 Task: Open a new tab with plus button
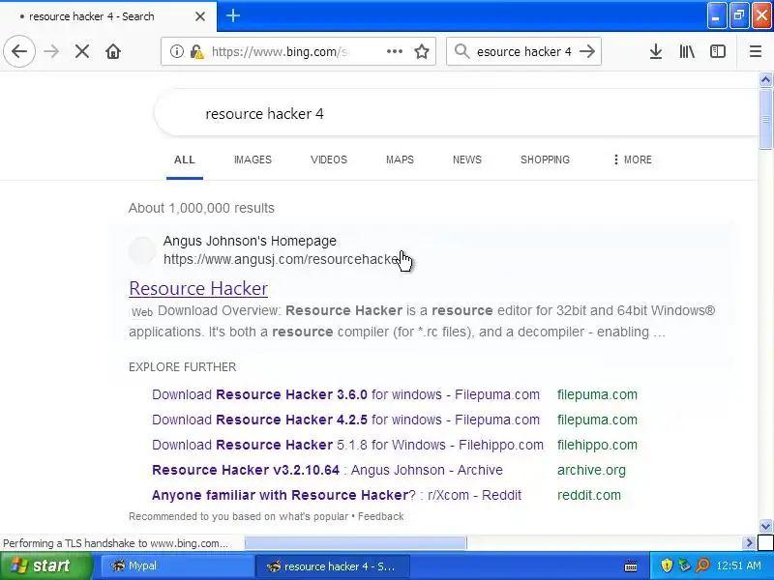tap(233, 15)
